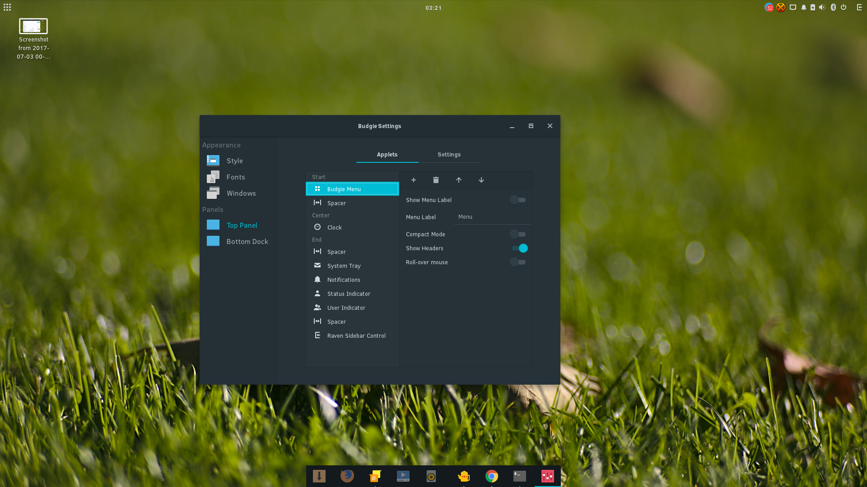Image resolution: width=867 pixels, height=487 pixels.
Task: Select the Spacer applet under Start
Action: coord(352,203)
